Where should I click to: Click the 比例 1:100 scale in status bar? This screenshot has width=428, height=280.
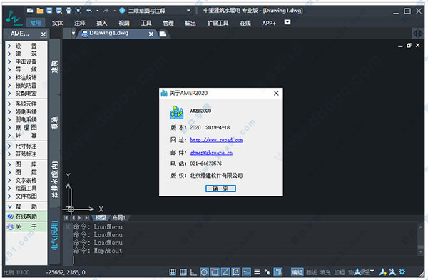click(16, 272)
